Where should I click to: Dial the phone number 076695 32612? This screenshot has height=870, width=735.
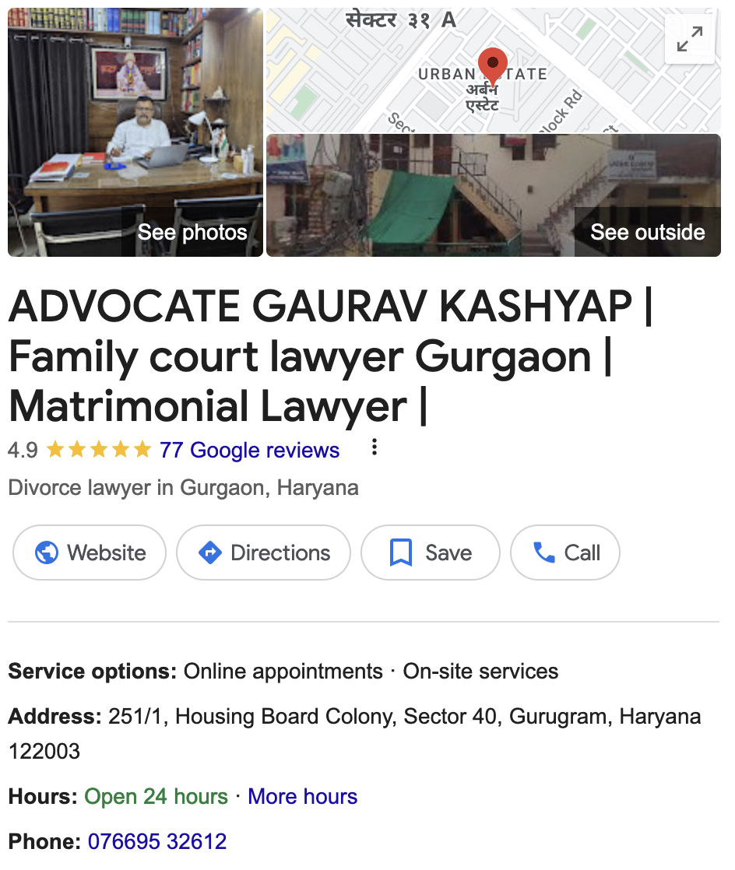(157, 841)
